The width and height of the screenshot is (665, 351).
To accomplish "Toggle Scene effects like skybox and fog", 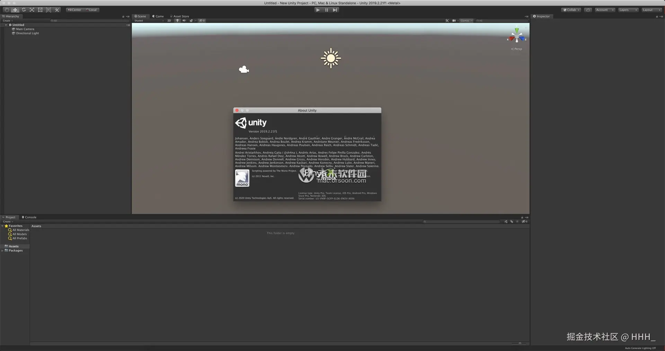I will pos(191,21).
